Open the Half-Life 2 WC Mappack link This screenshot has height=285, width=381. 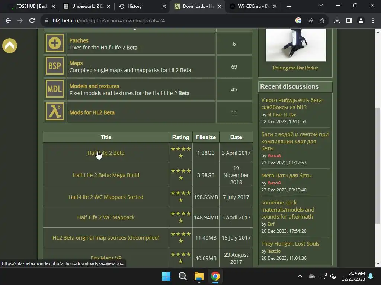pyautogui.click(x=106, y=217)
